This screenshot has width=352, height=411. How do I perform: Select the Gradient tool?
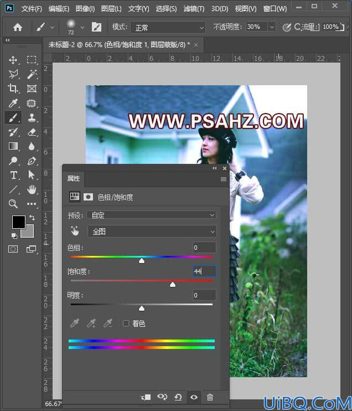(13, 146)
